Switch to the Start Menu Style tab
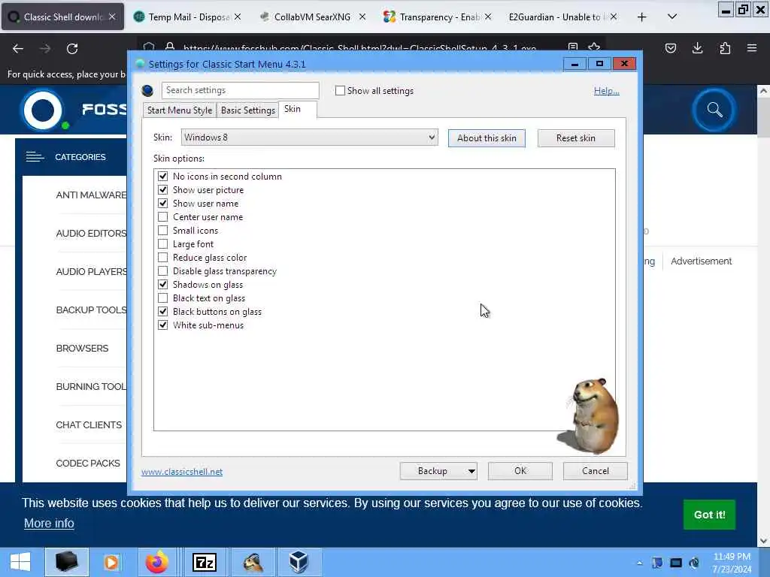Image resolution: width=770 pixels, height=577 pixels. click(x=180, y=110)
